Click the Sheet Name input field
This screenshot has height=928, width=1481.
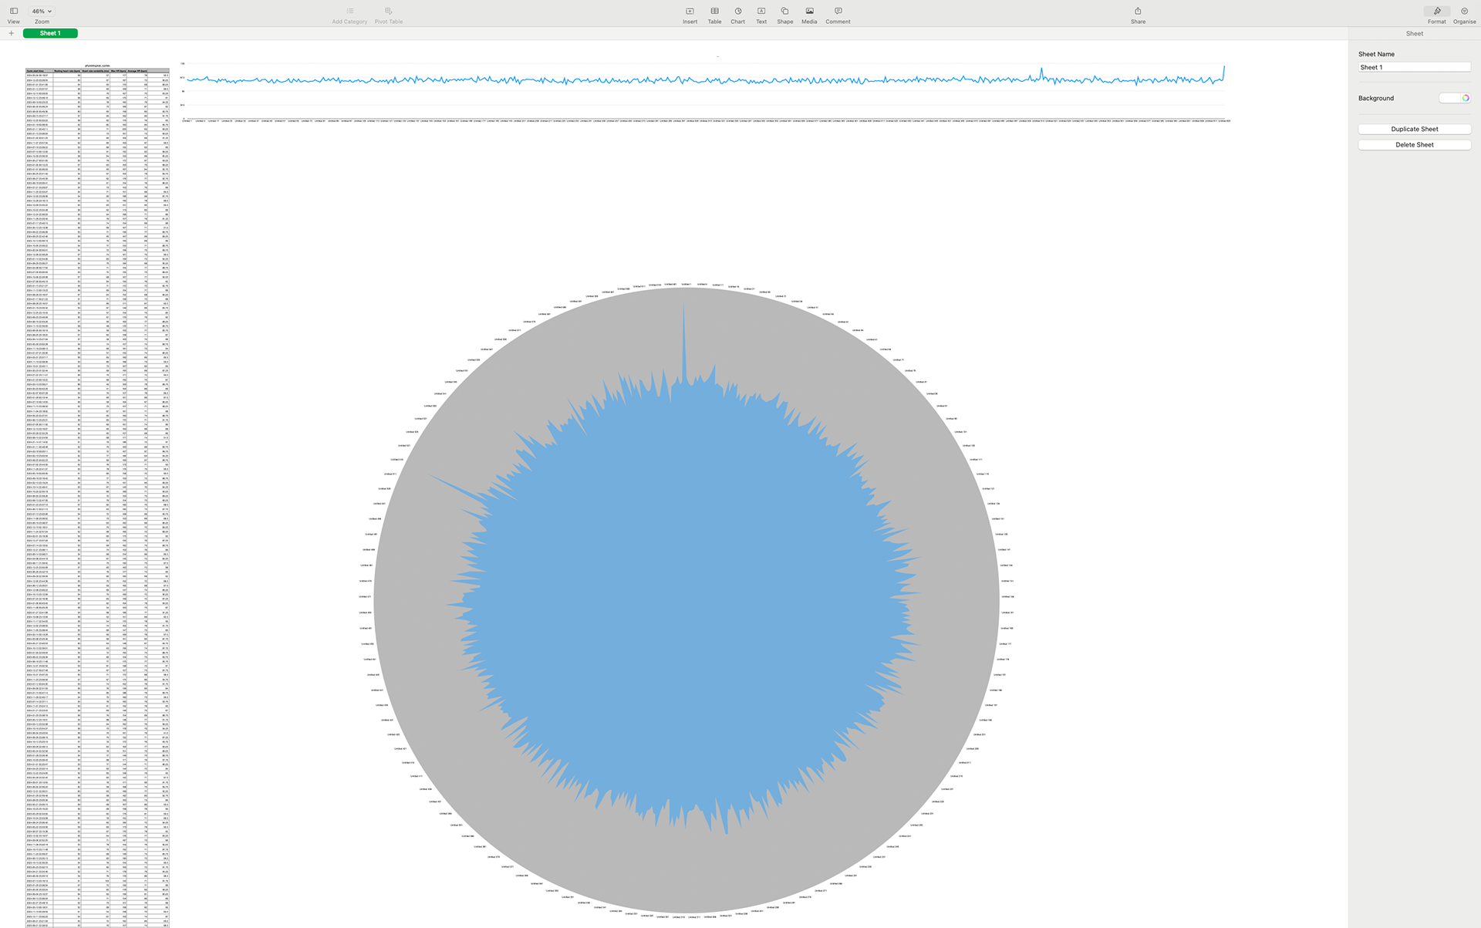tap(1414, 67)
